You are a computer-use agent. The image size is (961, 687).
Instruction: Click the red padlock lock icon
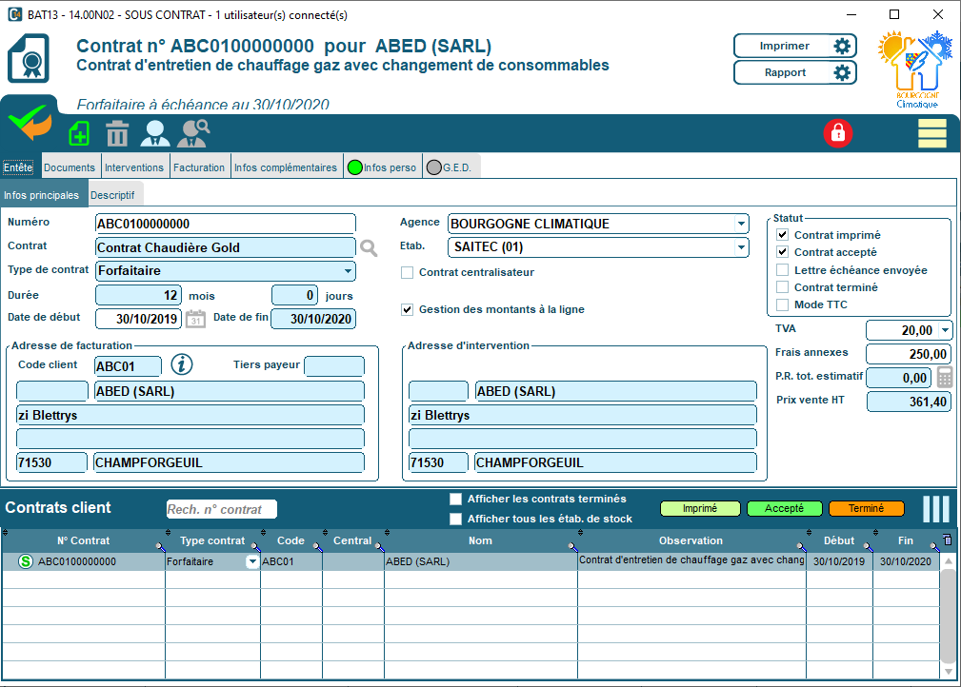pos(838,133)
